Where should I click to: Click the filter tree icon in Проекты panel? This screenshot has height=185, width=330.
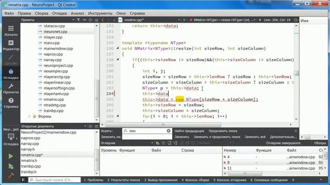[x=78, y=20]
